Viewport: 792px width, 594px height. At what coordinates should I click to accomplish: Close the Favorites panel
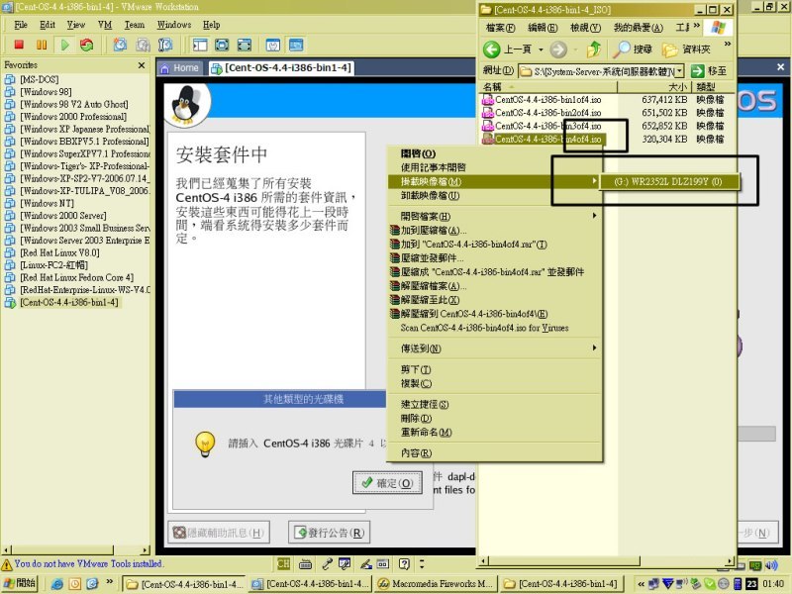[x=142, y=65]
